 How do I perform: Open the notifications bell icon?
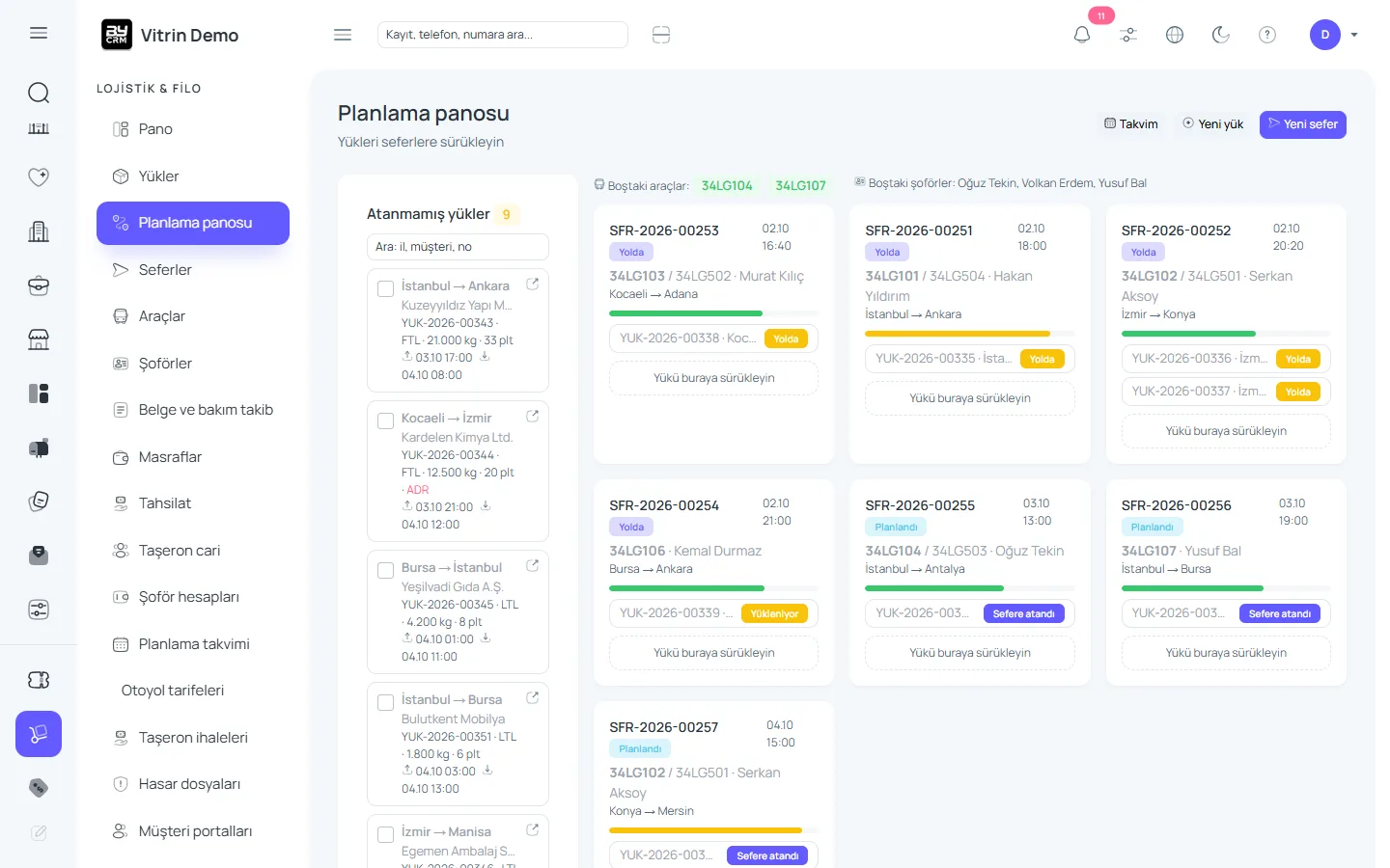(x=1082, y=35)
